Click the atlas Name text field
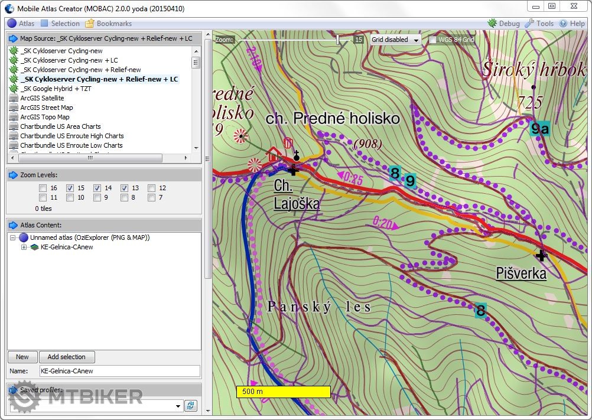This screenshot has height=420, width=592. coord(119,371)
